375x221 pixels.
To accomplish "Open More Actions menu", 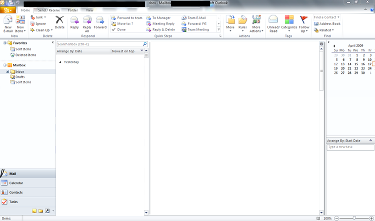I will click(x=256, y=24).
